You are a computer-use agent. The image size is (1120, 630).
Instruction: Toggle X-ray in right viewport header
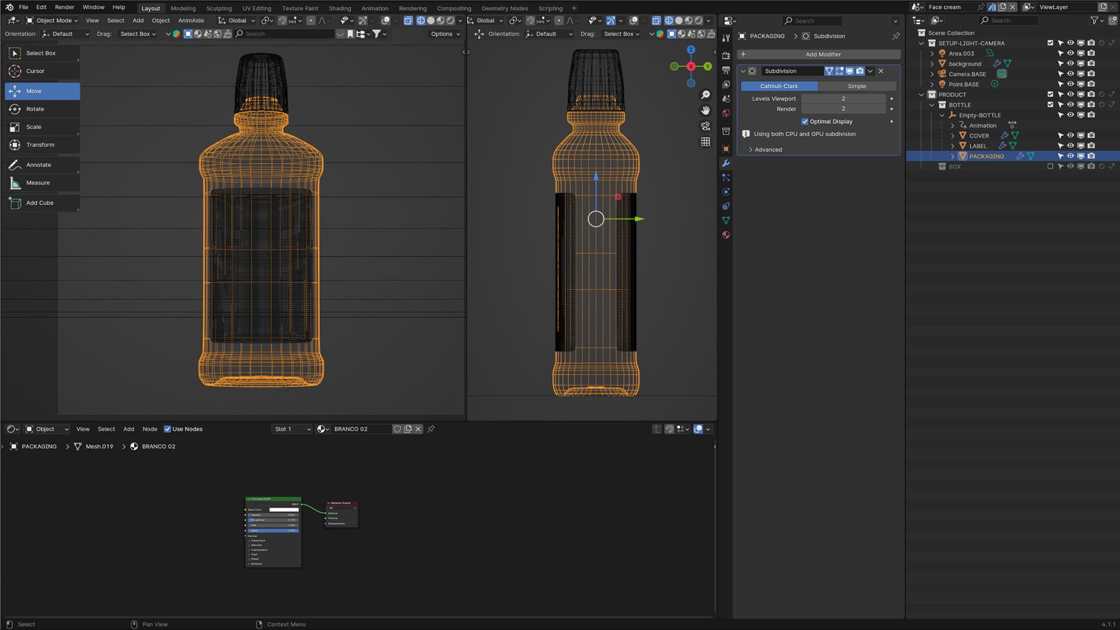(656, 20)
